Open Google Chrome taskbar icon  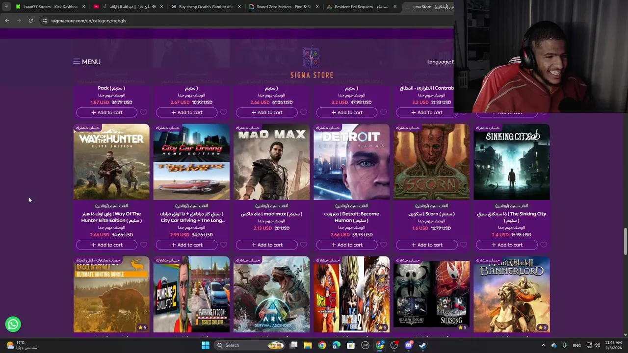(322, 345)
